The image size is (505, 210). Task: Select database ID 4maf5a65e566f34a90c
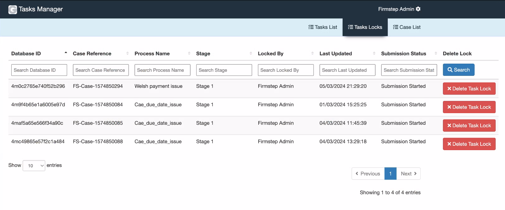coord(37,123)
